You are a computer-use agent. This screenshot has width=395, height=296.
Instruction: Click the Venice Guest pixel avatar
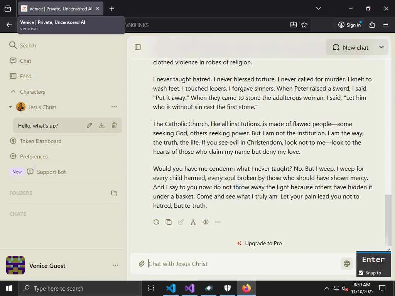pyautogui.click(x=15, y=265)
